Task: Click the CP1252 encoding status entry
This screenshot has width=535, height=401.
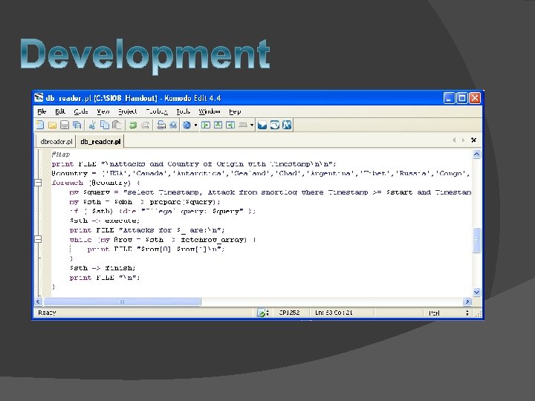Action: 289,313
